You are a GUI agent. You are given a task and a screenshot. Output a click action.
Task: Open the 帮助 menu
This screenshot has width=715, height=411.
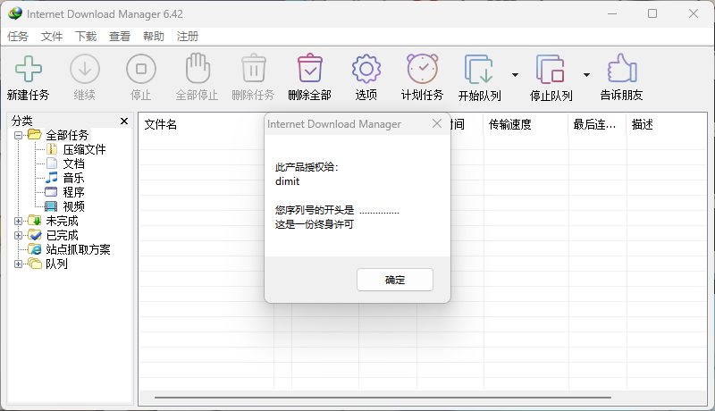[153, 37]
